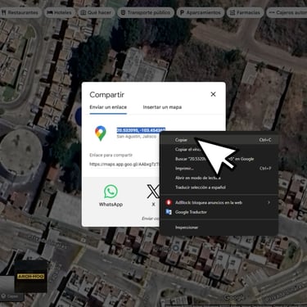
Task: Close the Compartir dialog
Action: pyautogui.click(x=214, y=94)
